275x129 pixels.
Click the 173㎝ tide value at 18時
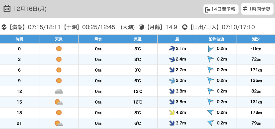(255, 113)
